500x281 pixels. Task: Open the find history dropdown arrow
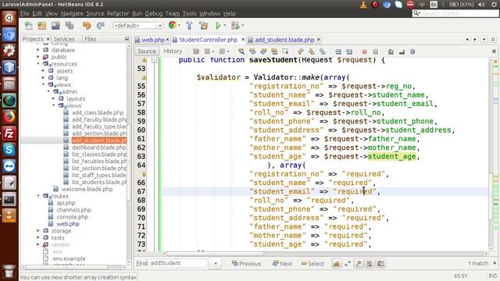[x=216, y=264]
